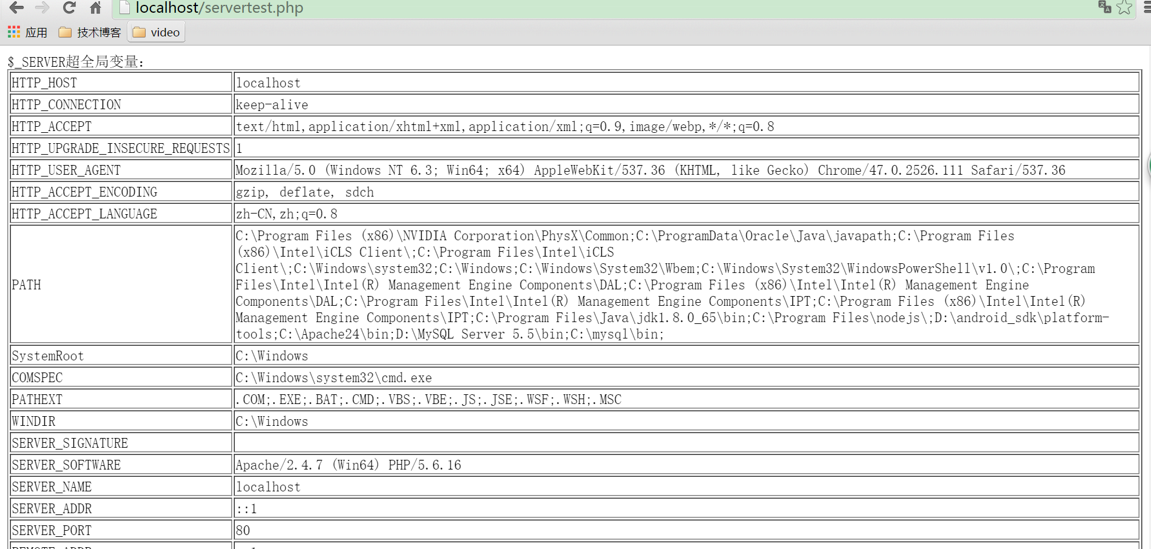Click C:\Windows value in the WINDIR row
1151x549 pixels.
272,422
